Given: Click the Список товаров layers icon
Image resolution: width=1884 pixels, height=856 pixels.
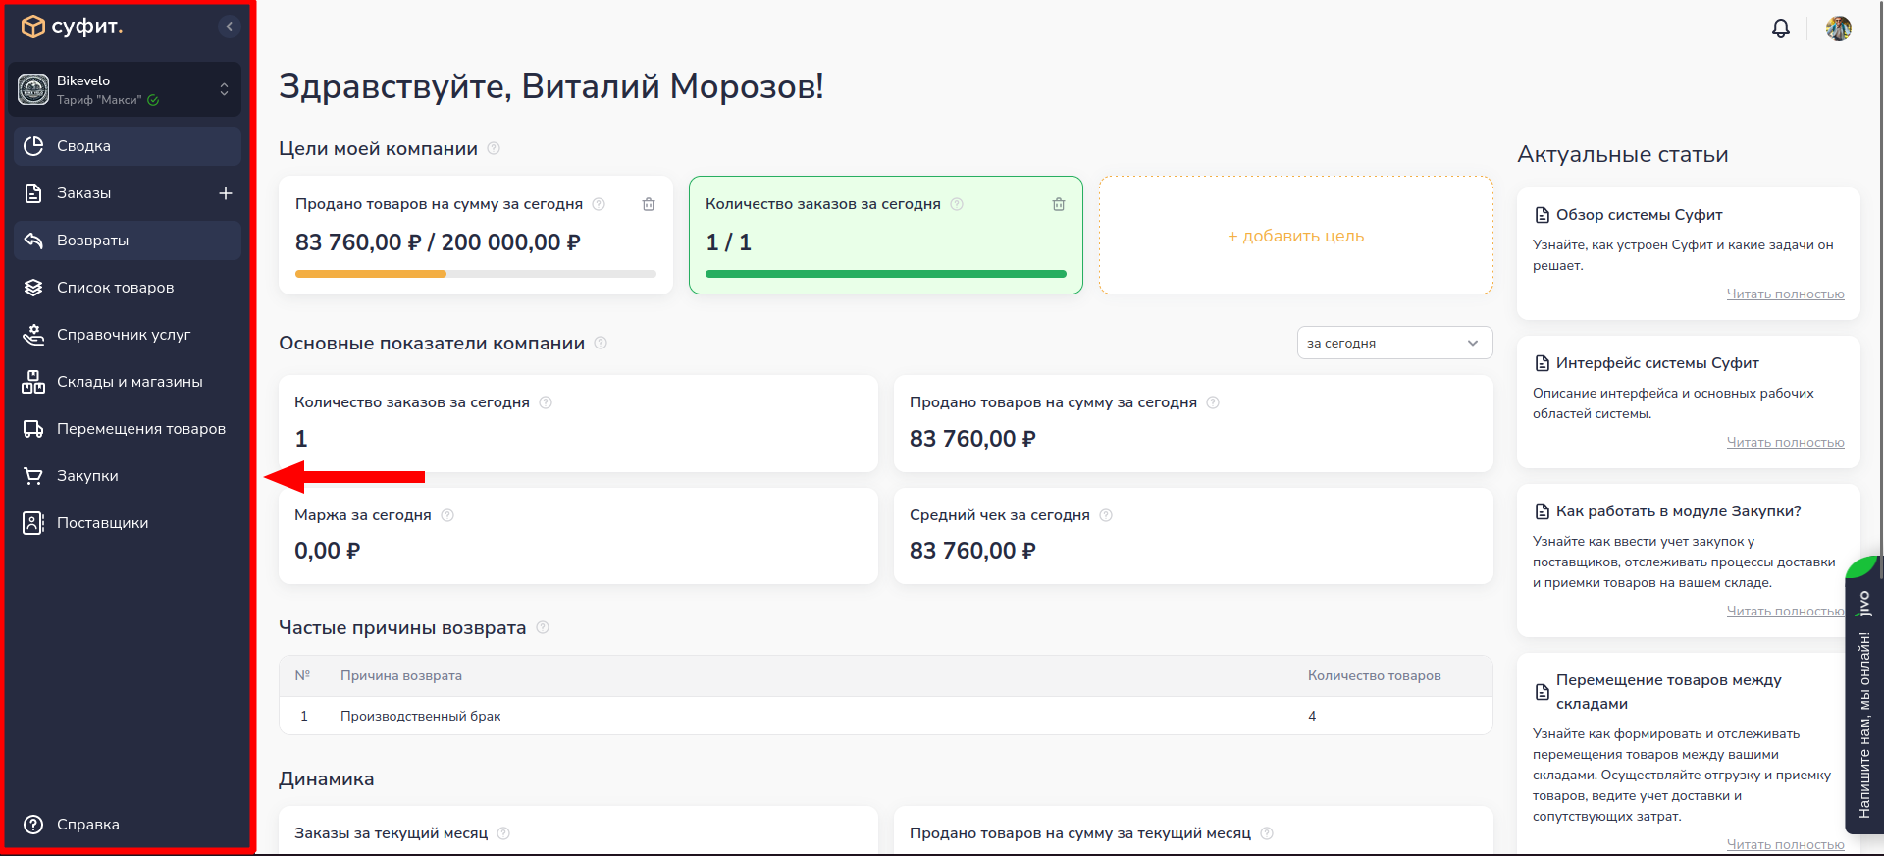Looking at the screenshot, I should (33, 288).
